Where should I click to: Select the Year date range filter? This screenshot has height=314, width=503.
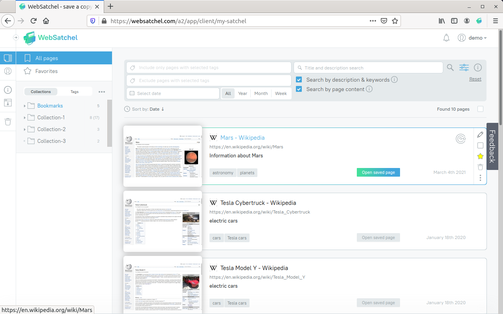(x=242, y=93)
